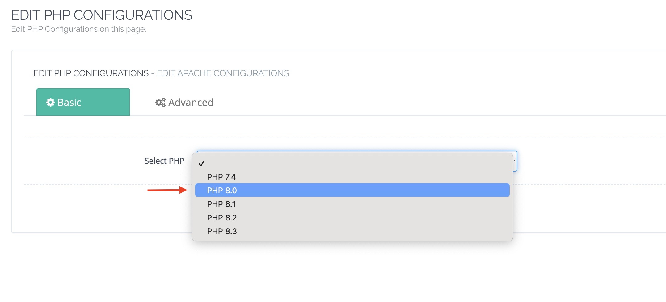
Task: Click the checkmark beside the blank option
Action: [201, 163]
